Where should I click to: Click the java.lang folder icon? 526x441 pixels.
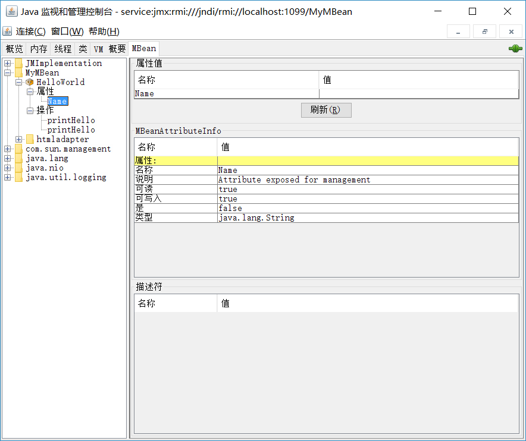click(20, 158)
